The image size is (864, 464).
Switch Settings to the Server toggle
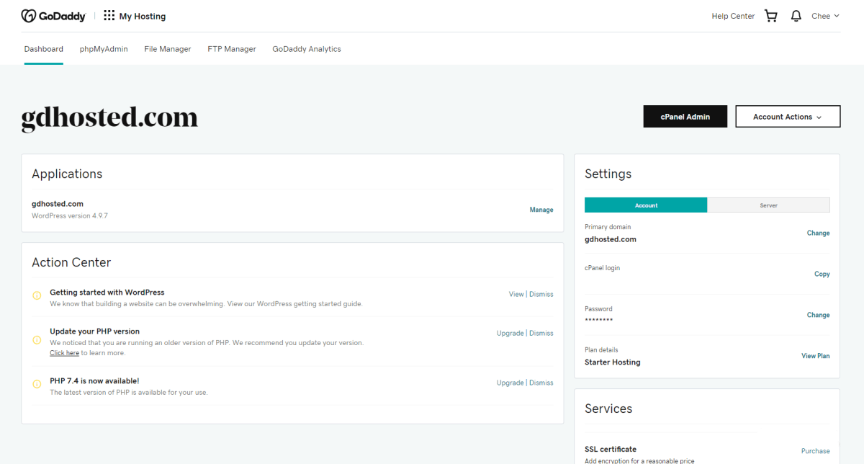click(x=768, y=205)
